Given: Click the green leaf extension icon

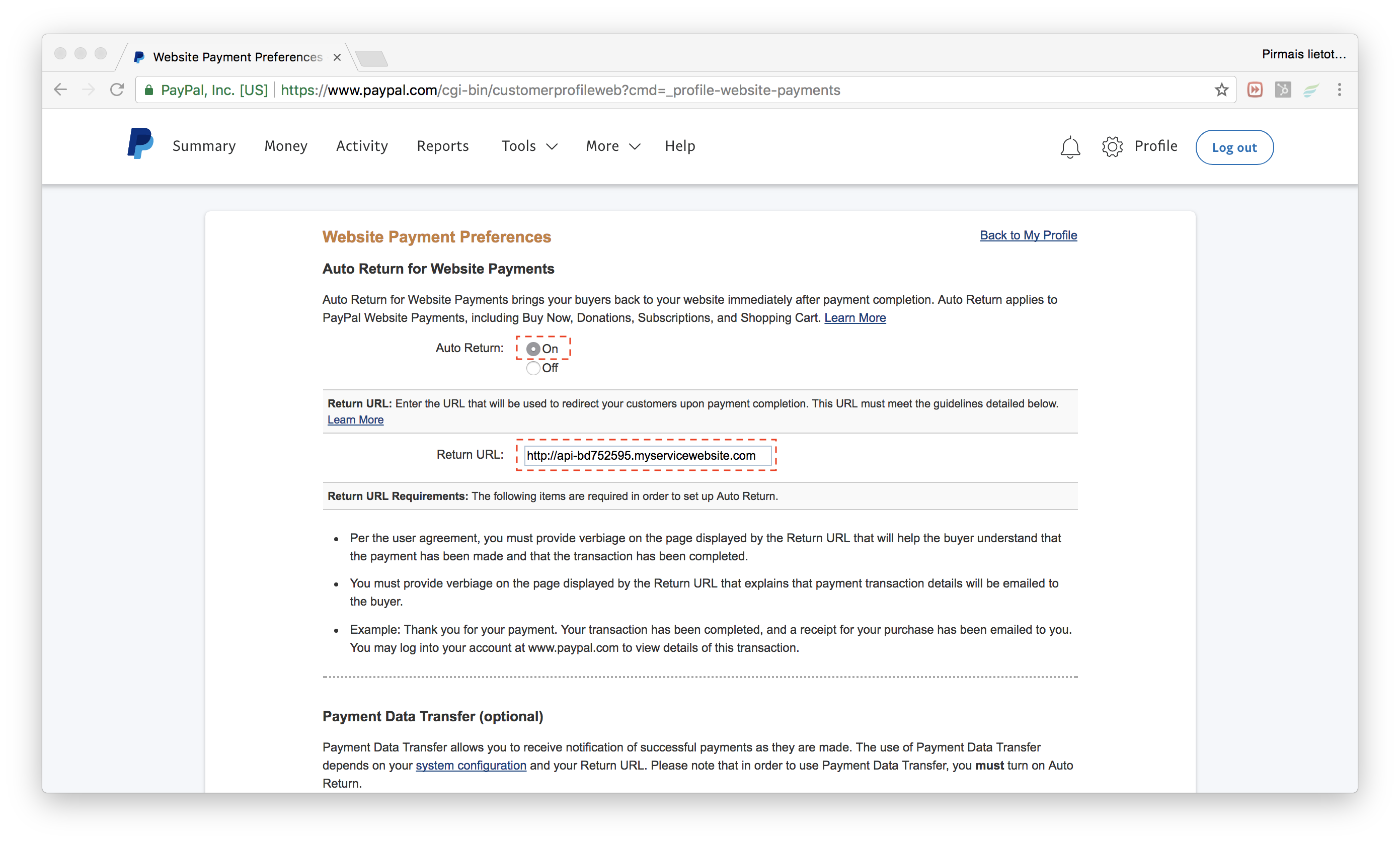Looking at the screenshot, I should tap(1311, 90).
